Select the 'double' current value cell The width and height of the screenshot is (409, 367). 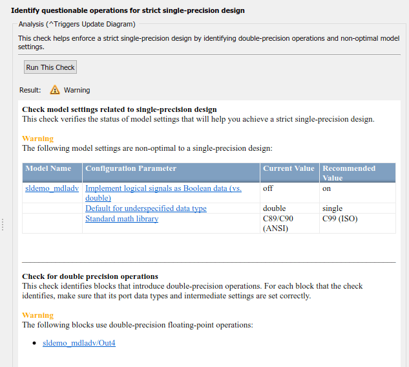[x=275, y=208]
